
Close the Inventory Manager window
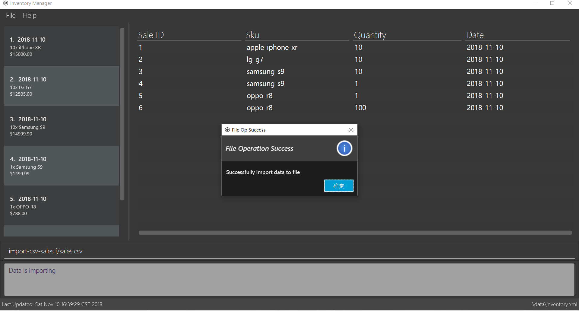click(570, 3)
